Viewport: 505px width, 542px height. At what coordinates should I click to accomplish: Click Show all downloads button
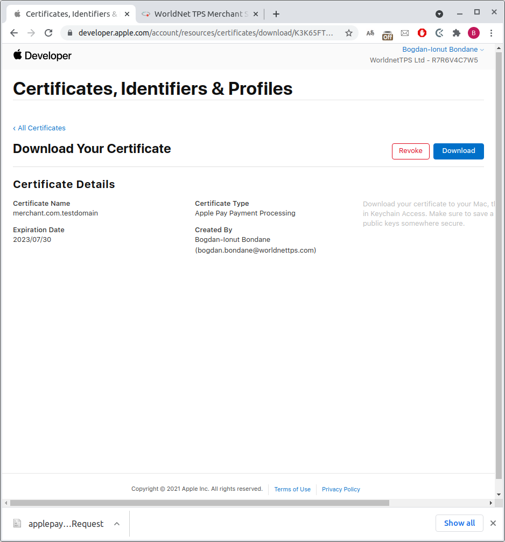pos(459,523)
